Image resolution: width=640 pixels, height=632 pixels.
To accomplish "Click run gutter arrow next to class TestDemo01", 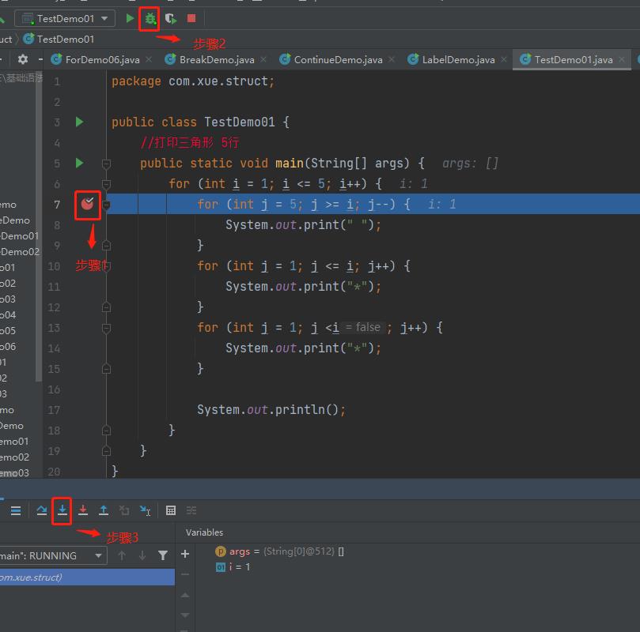I will coord(80,122).
